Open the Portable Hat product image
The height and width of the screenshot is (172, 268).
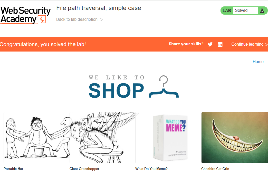(x=37, y=138)
